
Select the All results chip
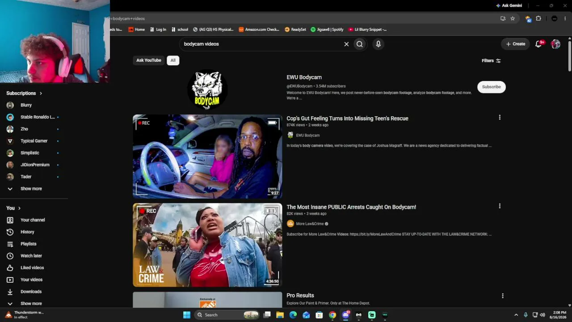[173, 60]
